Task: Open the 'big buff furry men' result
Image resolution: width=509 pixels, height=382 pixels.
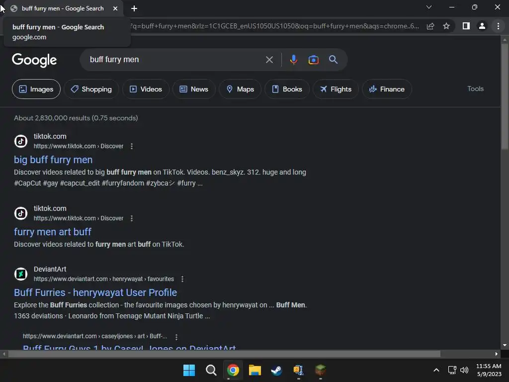Action: (53, 160)
